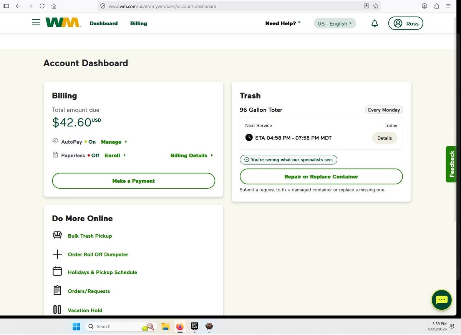
Task: Click the install app icon in address bar
Action: point(366,6)
